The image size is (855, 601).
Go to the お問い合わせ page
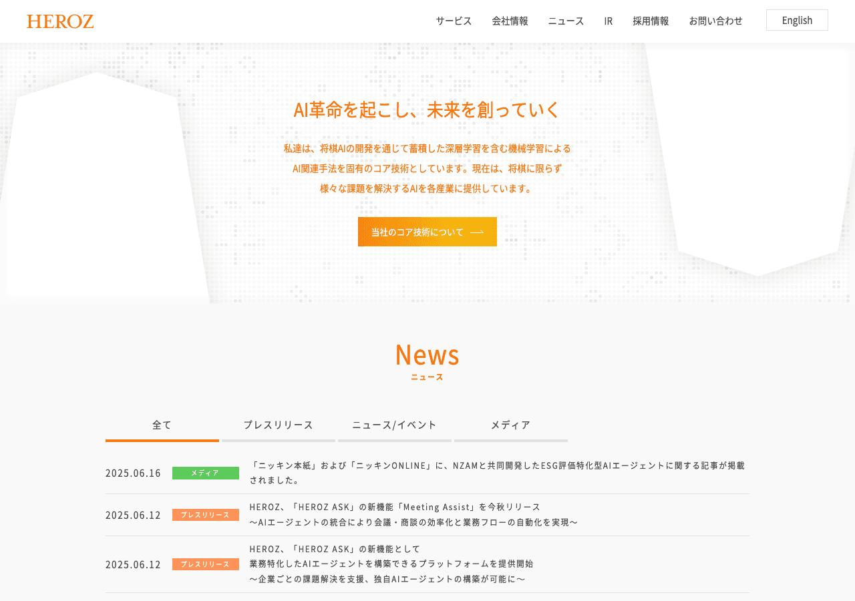(x=715, y=21)
